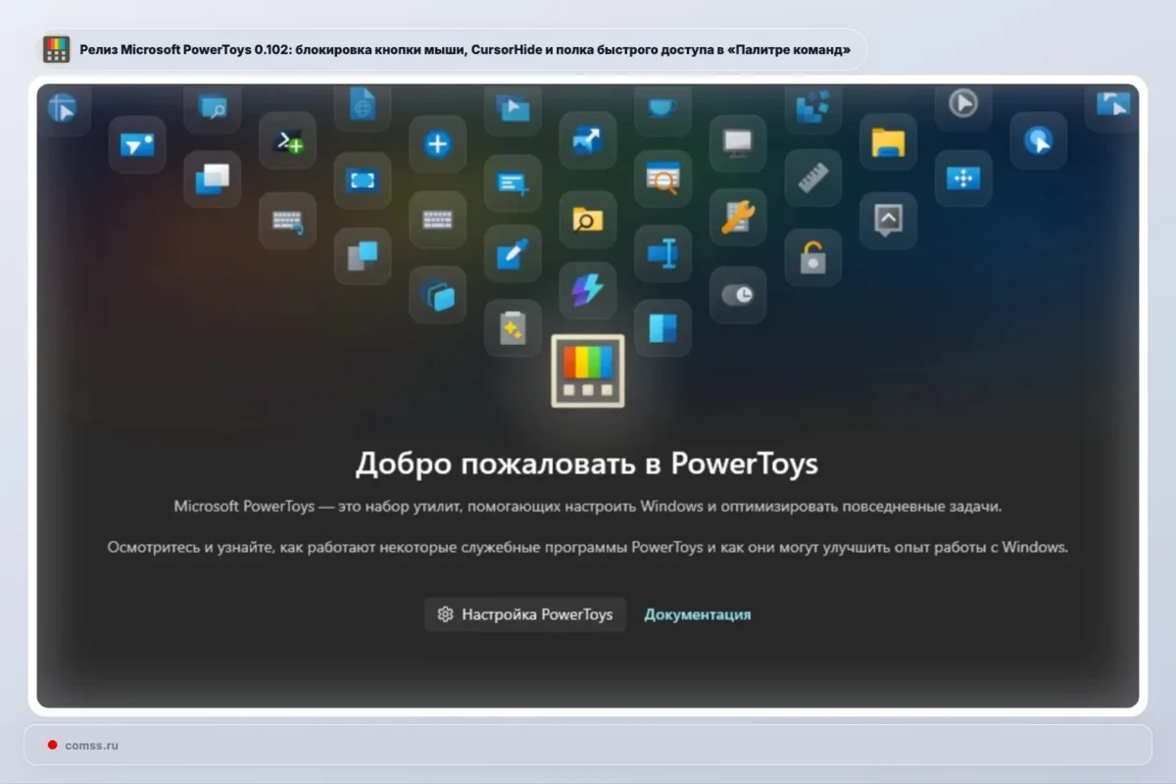Click the gray and blue overlapping squares icon
Screen dimensions: 1176x784
point(363,256)
